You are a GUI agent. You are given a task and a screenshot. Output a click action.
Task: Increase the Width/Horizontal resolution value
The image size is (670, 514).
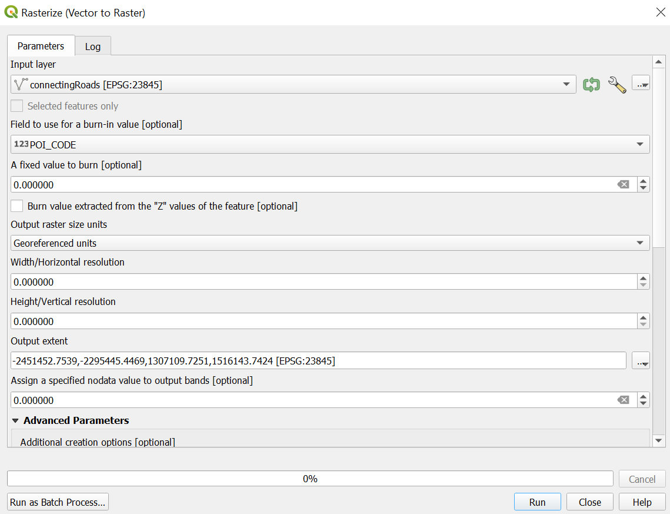click(x=644, y=278)
